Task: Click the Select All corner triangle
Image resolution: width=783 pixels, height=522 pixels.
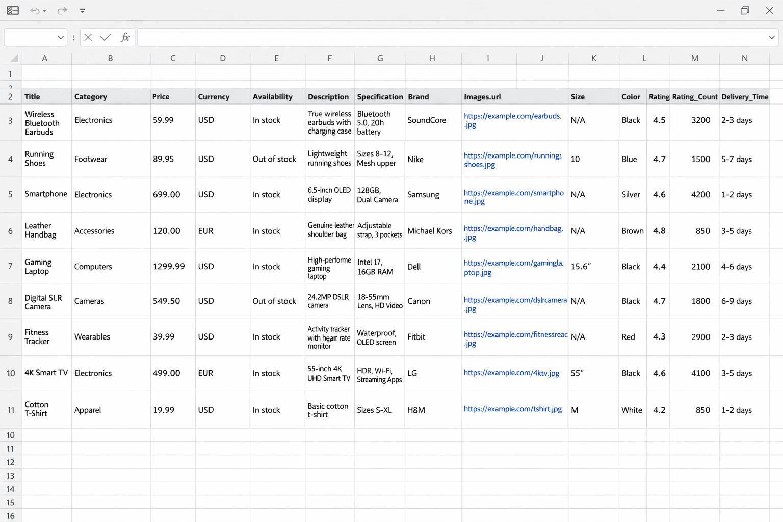Action: click(x=14, y=58)
